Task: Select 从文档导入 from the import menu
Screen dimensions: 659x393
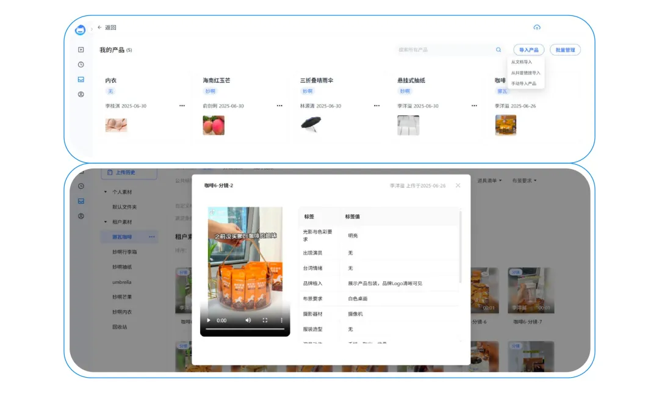Action: (x=522, y=62)
